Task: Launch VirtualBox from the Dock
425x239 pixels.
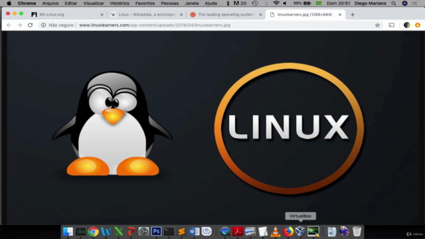Action: (300, 232)
